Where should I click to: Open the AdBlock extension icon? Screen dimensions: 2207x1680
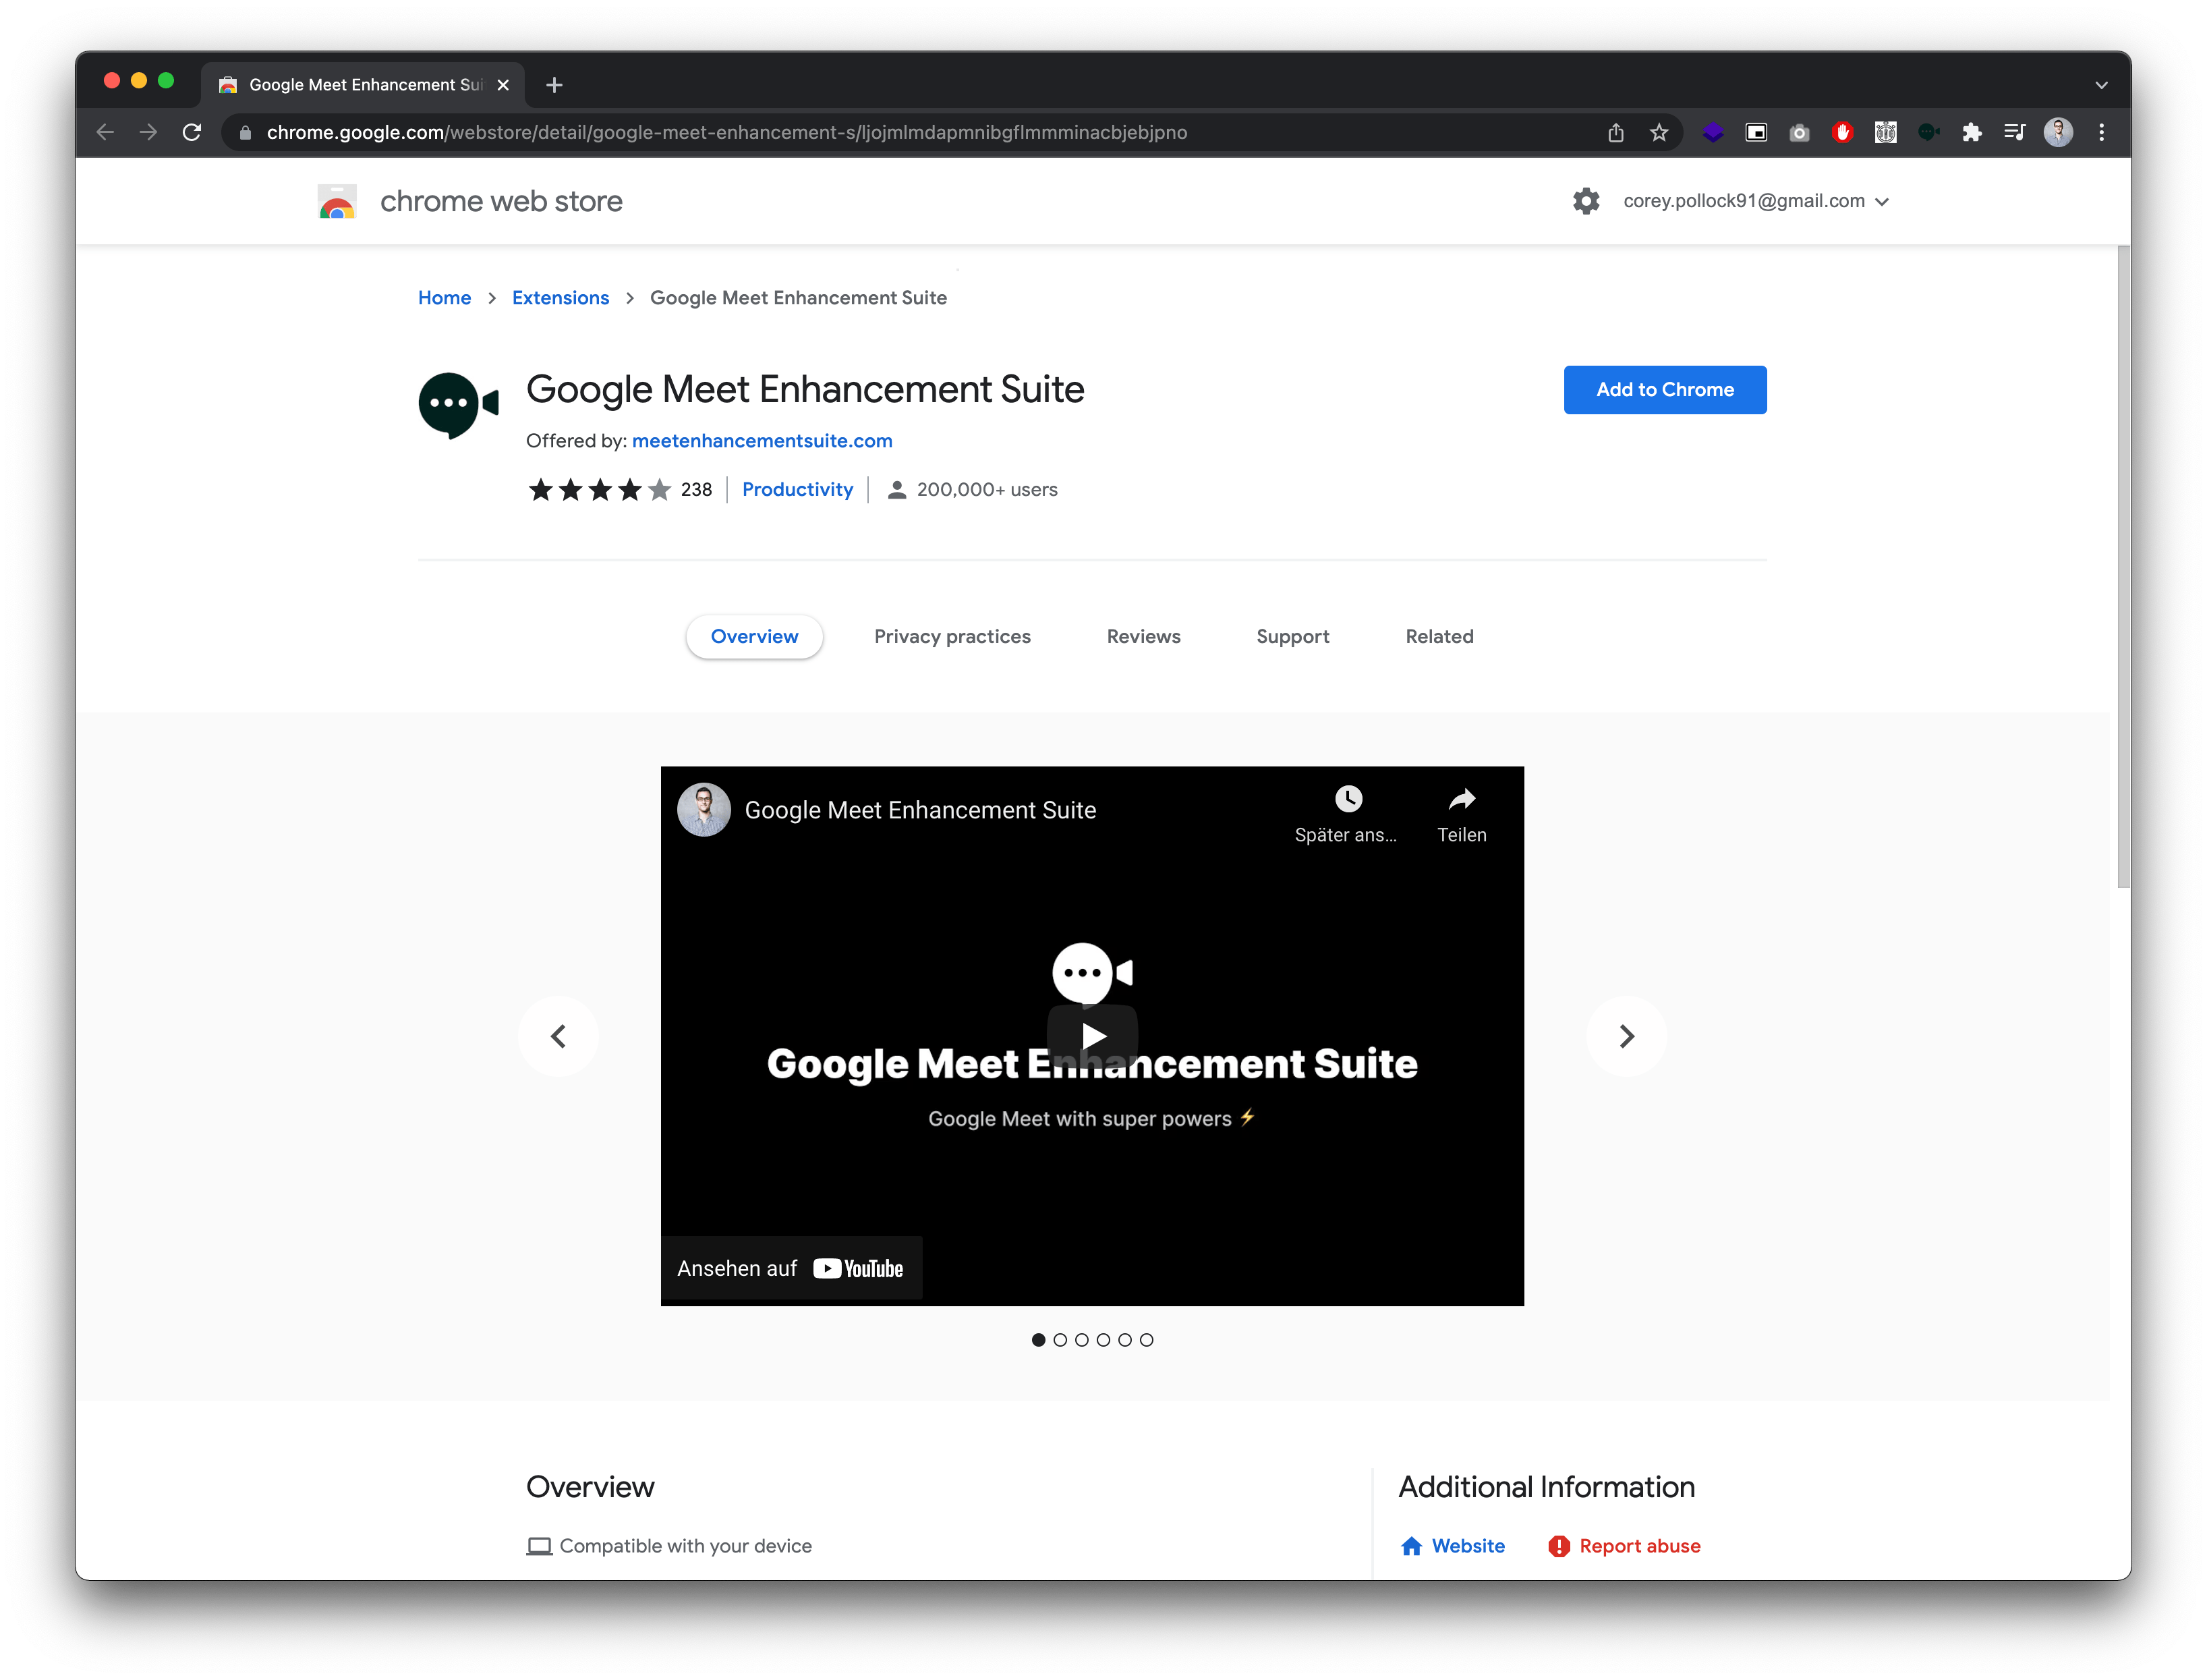[1842, 131]
